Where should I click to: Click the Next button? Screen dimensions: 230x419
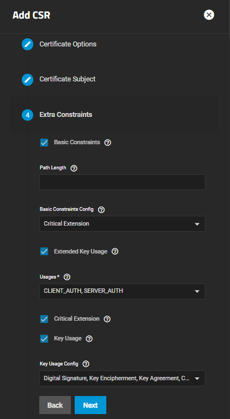click(90, 405)
